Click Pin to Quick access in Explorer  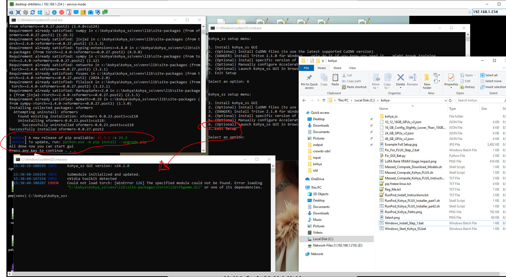(x=309, y=81)
